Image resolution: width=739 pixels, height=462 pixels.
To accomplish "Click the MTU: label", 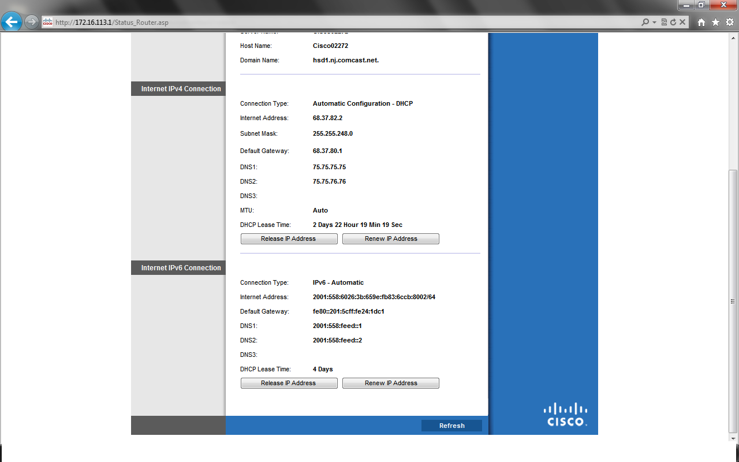I will (x=247, y=210).
